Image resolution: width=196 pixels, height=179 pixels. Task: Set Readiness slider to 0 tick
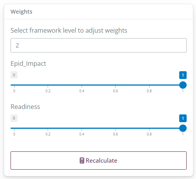point(14,128)
